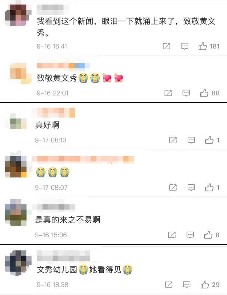Like the 是真的来之不易啊 comment
Viewport: 227px width, 295px height.
[208, 235]
